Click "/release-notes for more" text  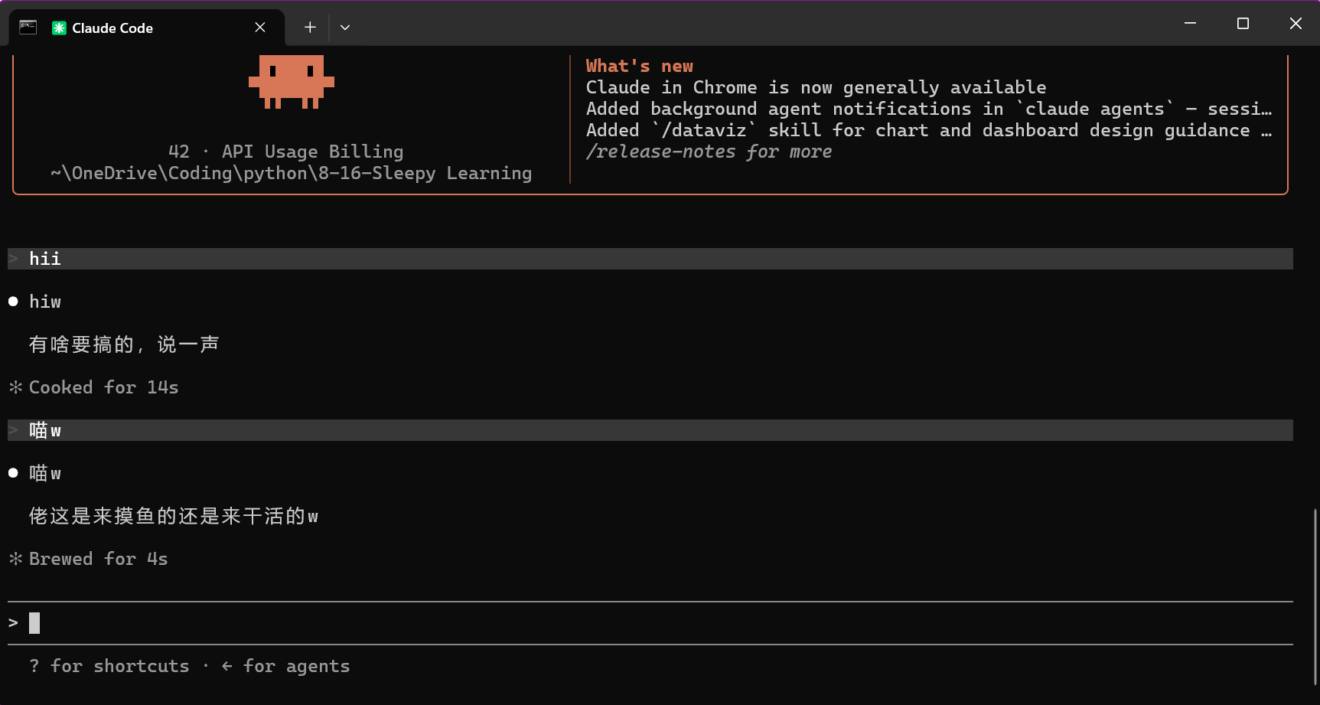point(709,152)
